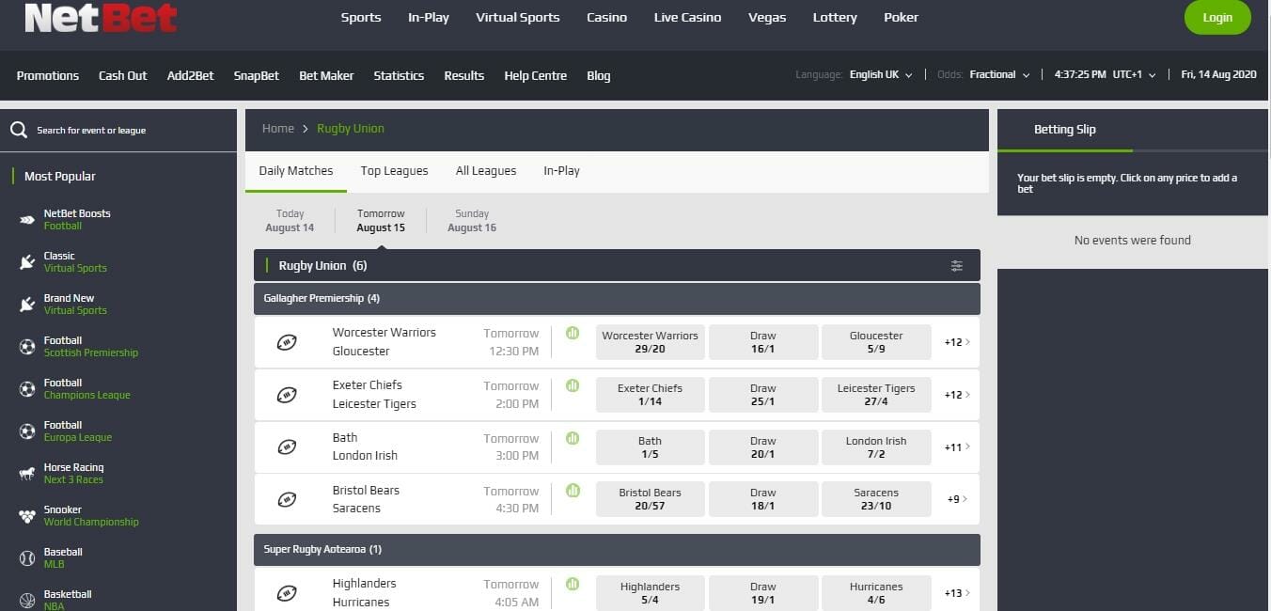Open statistics icon for Bath v London Irish
The height and width of the screenshot is (611, 1271).
coord(573,438)
